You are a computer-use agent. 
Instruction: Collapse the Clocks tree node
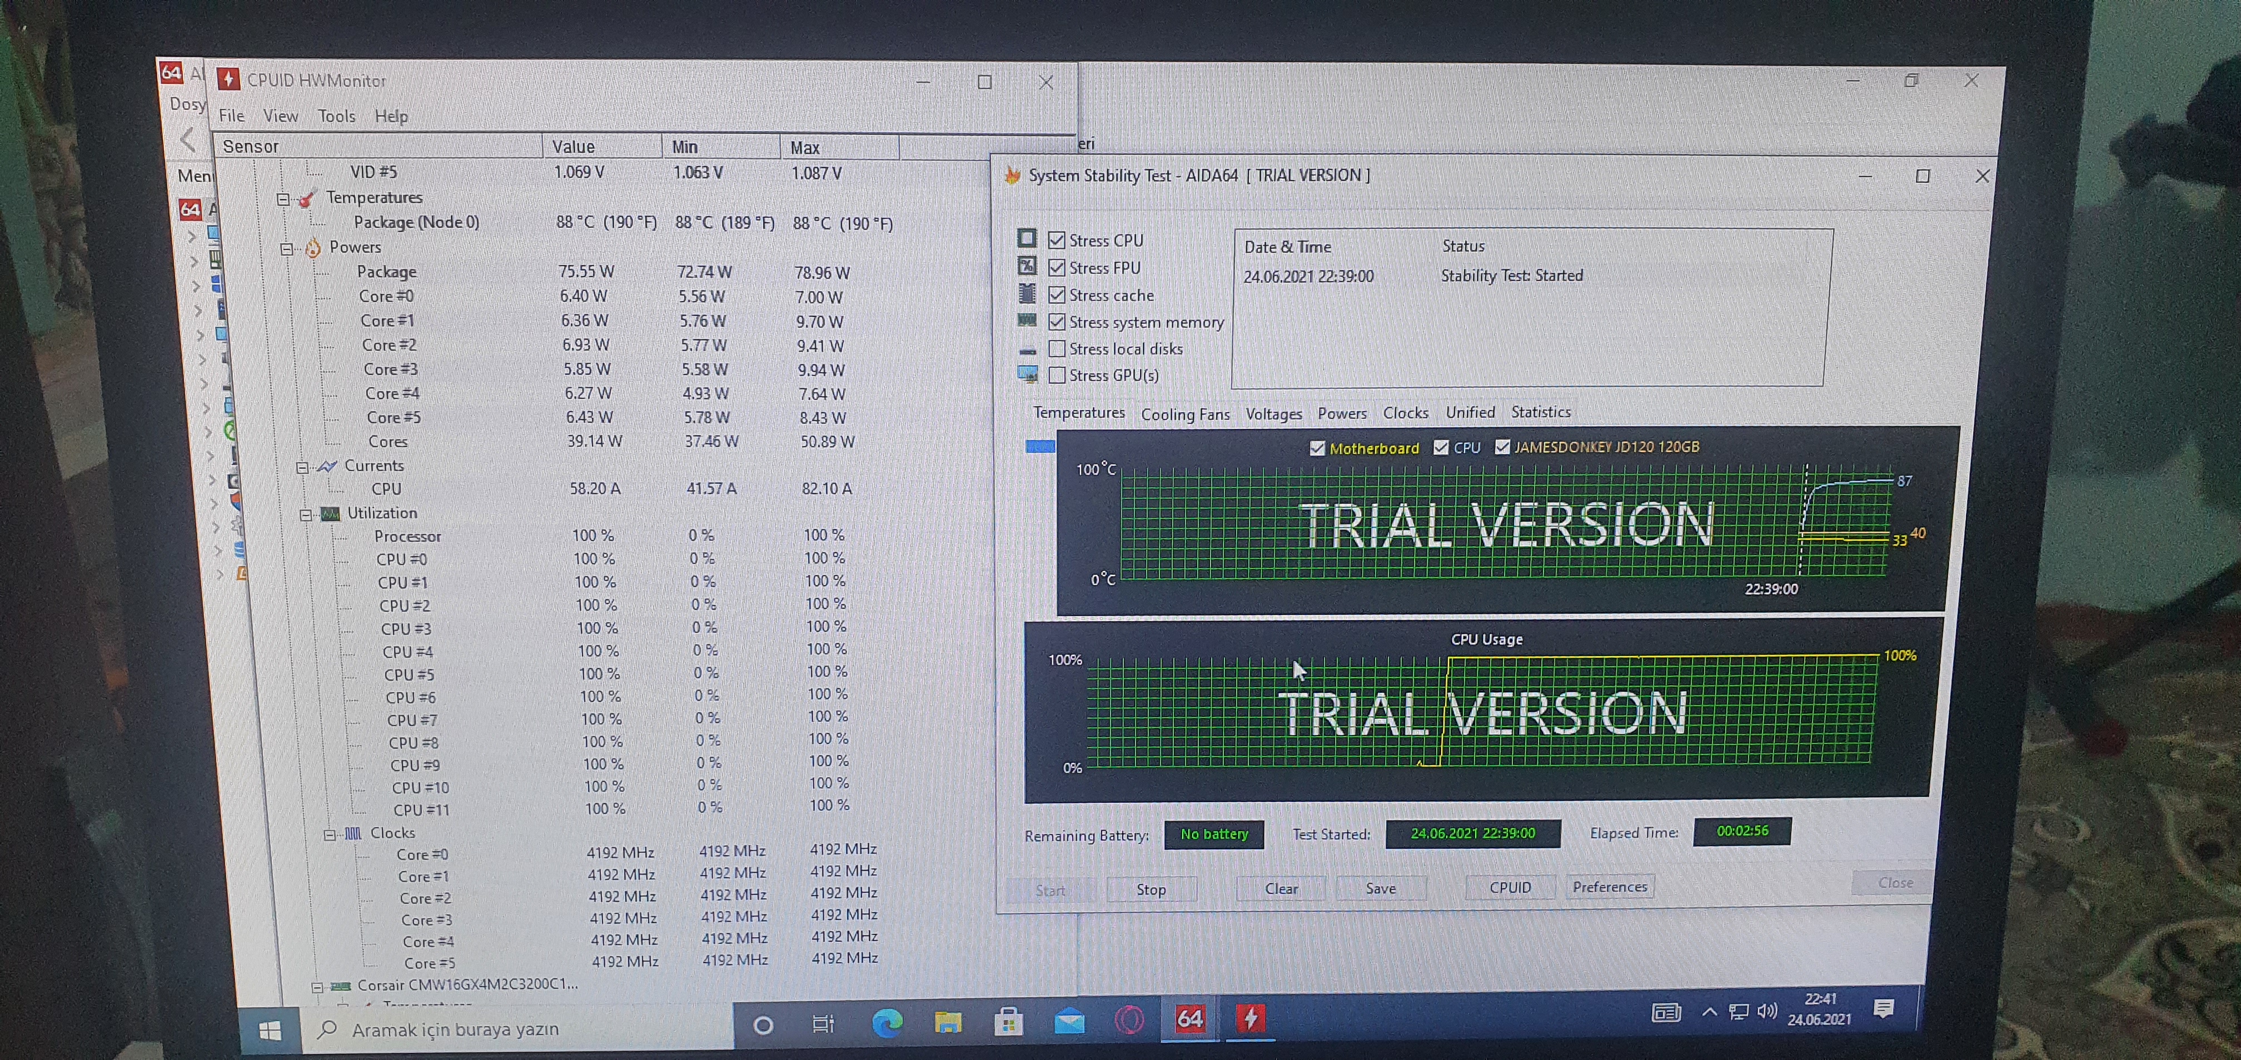(x=330, y=835)
